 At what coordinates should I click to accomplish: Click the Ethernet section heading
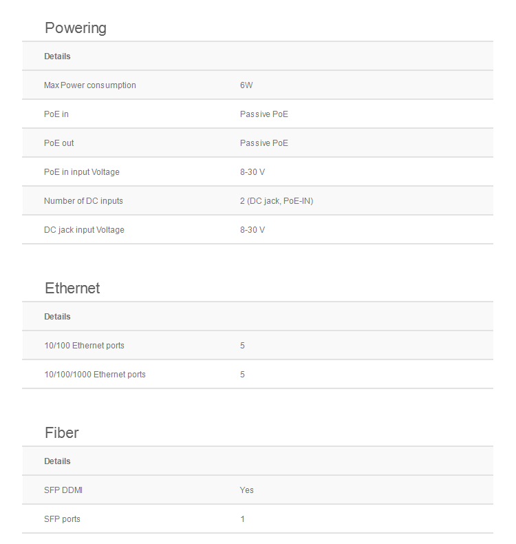pos(72,289)
